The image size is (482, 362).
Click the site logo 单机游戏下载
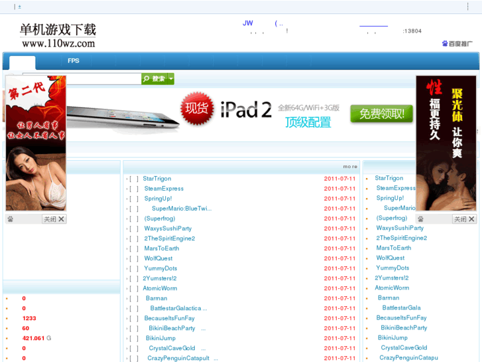(58, 30)
